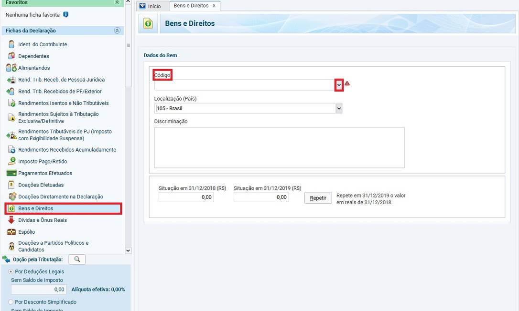This screenshot has height=311, width=519.
Task: Click the Dívidas e Ônus Reais arrow icon
Action: [x=11, y=220]
